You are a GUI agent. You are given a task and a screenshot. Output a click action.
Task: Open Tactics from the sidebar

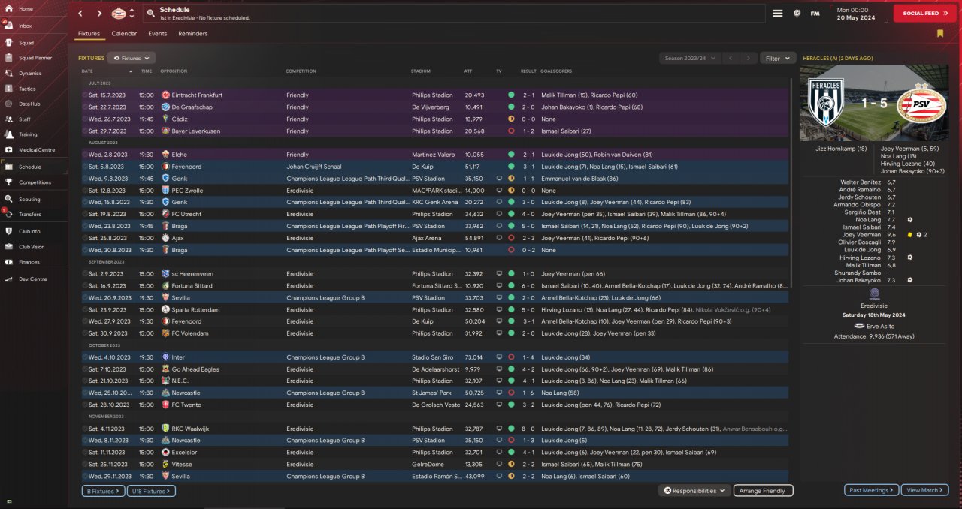point(27,89)
